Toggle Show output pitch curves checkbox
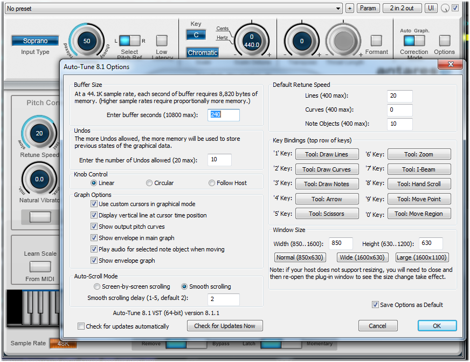 [94, 227]
